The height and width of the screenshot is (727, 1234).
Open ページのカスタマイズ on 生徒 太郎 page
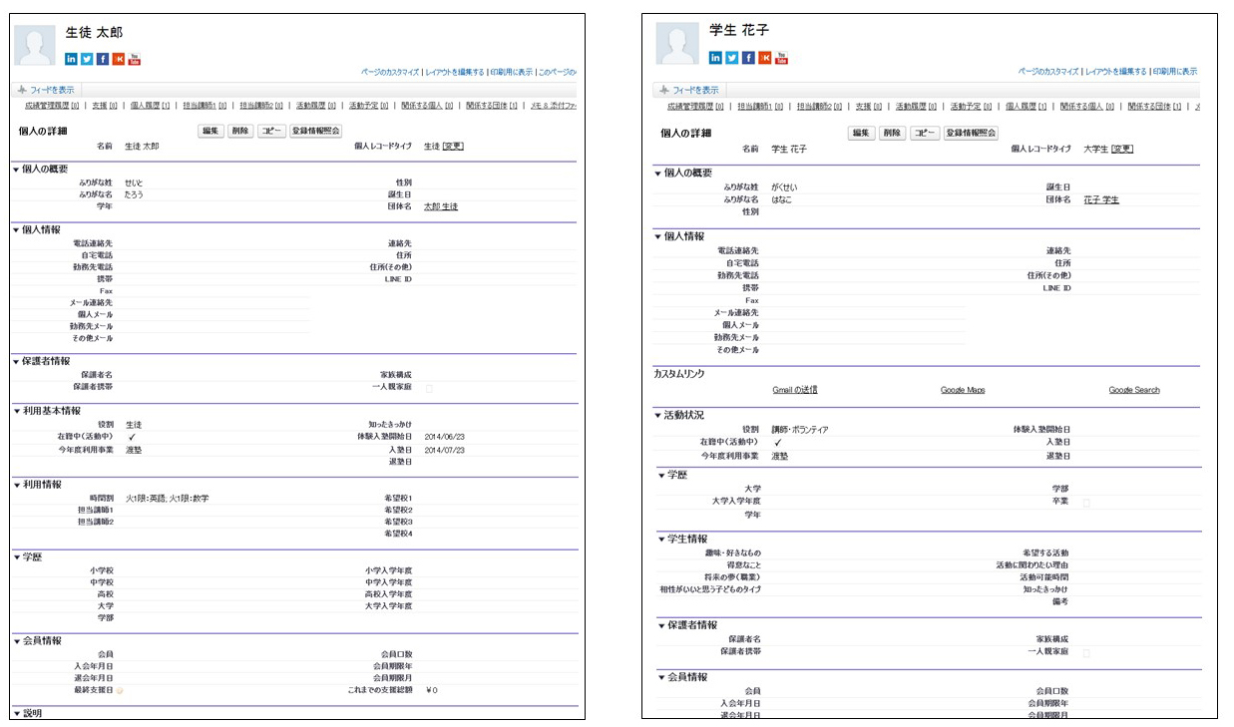390,73
